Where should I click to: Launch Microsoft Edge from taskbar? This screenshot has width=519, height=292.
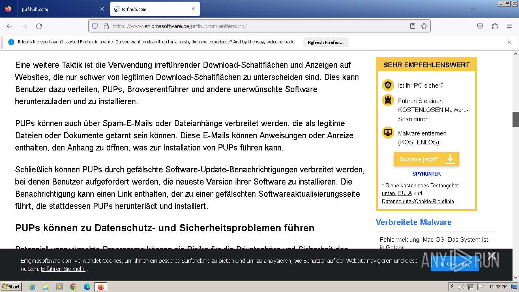[x=87, y=287]
